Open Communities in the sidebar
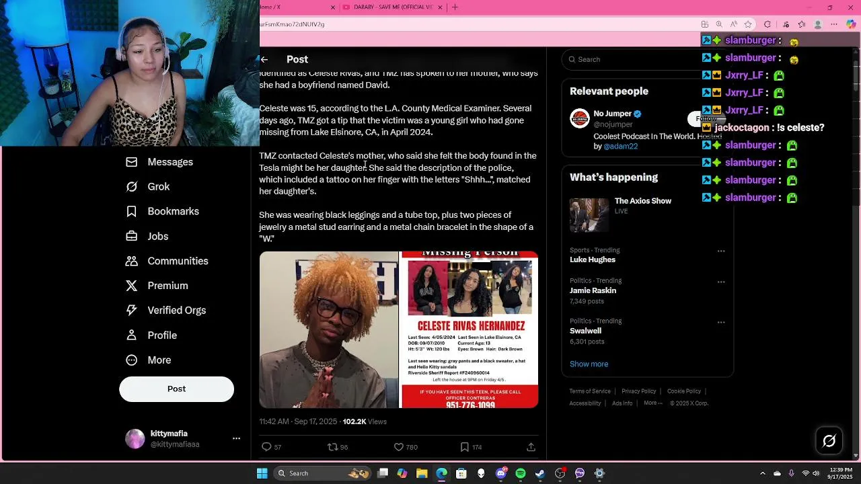Image resolution: width=861 pixels, height=484 pixels. [167, 261]
